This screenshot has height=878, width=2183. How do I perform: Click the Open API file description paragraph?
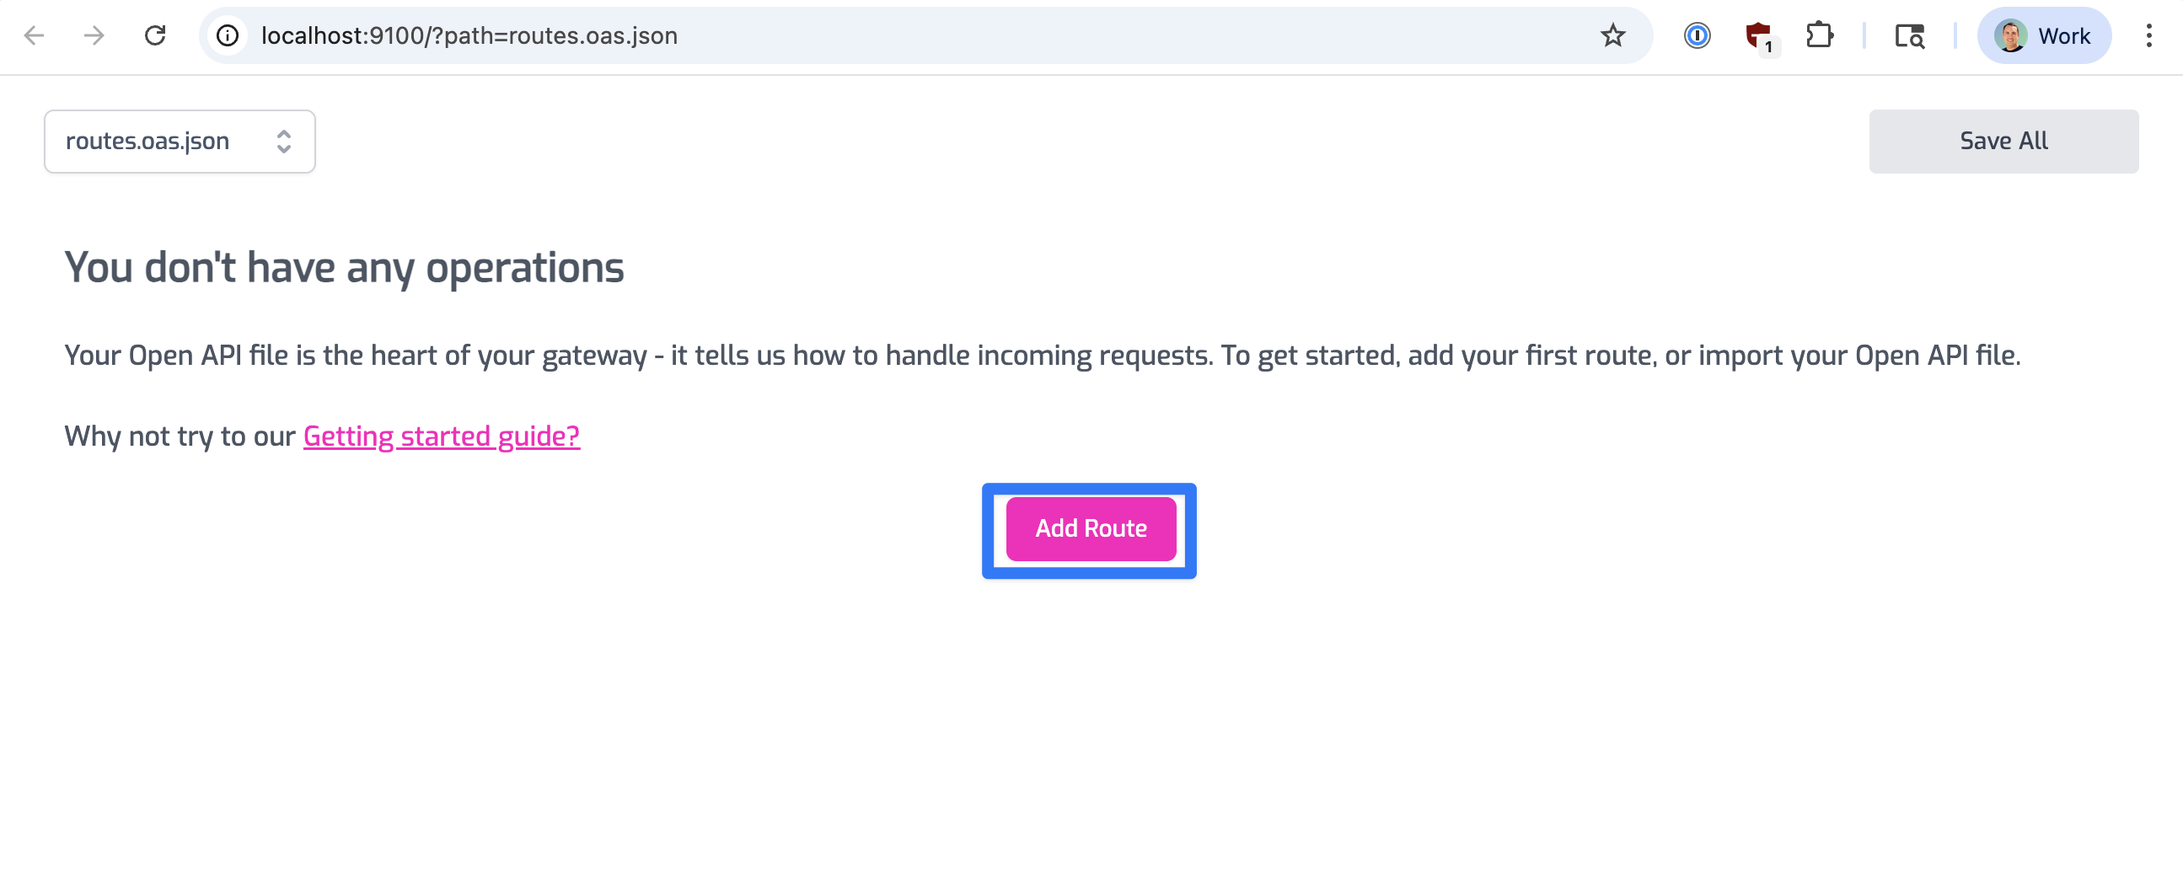click(1043, 356)
